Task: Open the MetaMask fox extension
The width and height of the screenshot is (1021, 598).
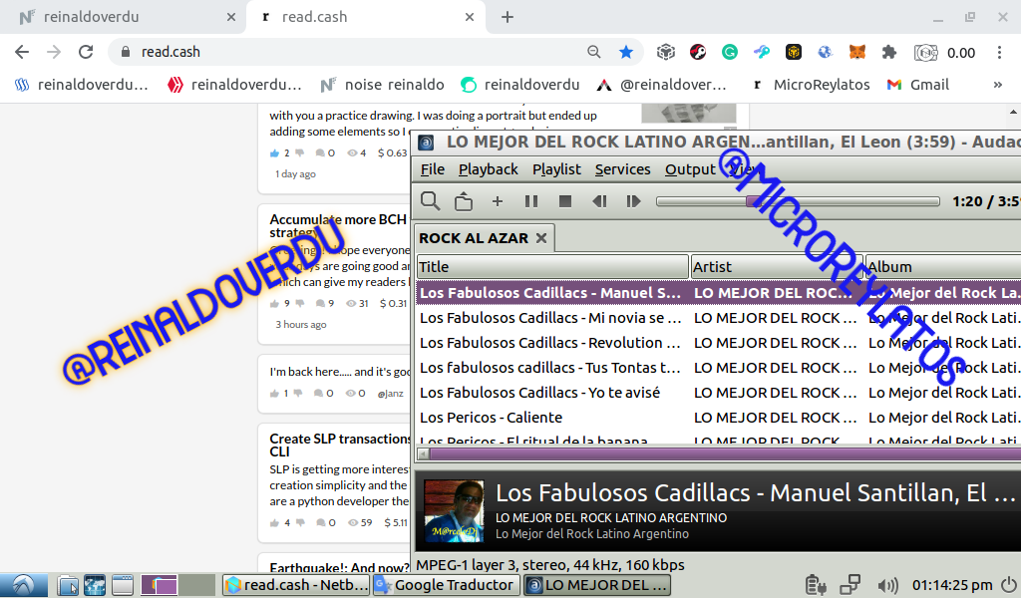Action: point(856,52)
